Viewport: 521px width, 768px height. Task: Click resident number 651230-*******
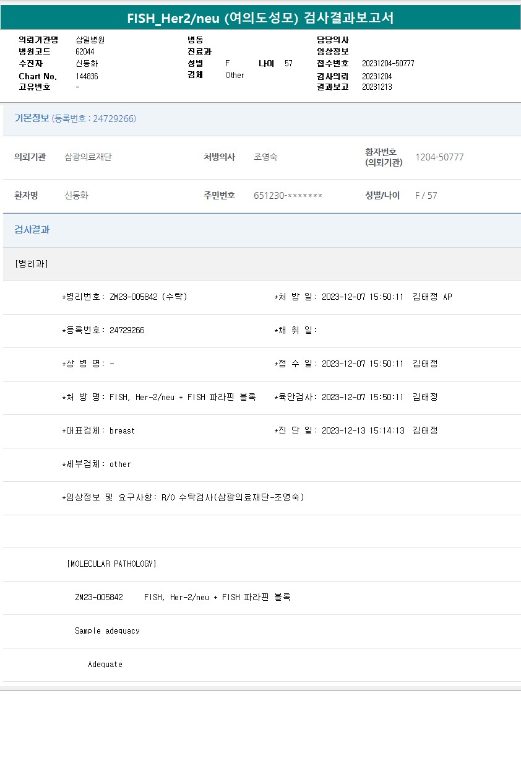tap(288, 196)
